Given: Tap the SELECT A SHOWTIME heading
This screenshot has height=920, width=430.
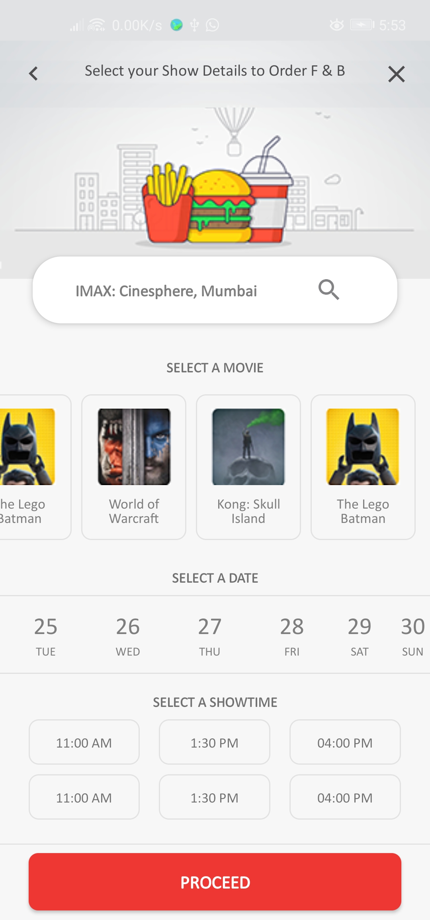Looking at the screenshot, I should tap(215, 702).
